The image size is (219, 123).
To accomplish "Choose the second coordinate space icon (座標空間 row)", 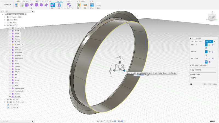I will (x=209, y=52).
